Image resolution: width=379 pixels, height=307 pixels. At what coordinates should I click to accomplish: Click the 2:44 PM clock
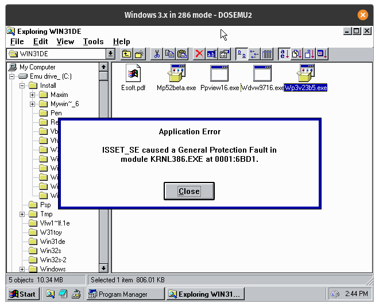pyautogui.click(x=357, y=294)
